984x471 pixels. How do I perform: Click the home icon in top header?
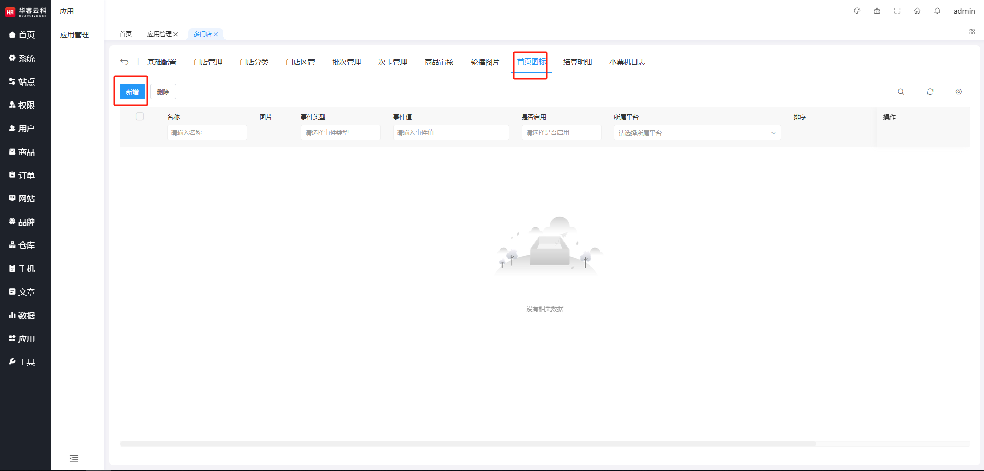[x=917, y=11]
